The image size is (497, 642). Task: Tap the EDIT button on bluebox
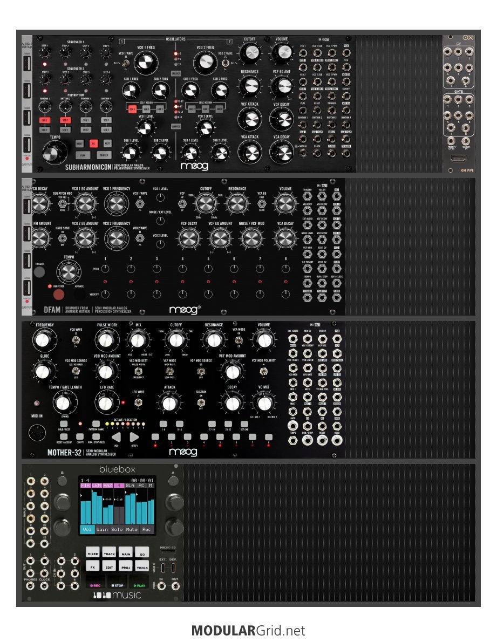coord(110,566)
